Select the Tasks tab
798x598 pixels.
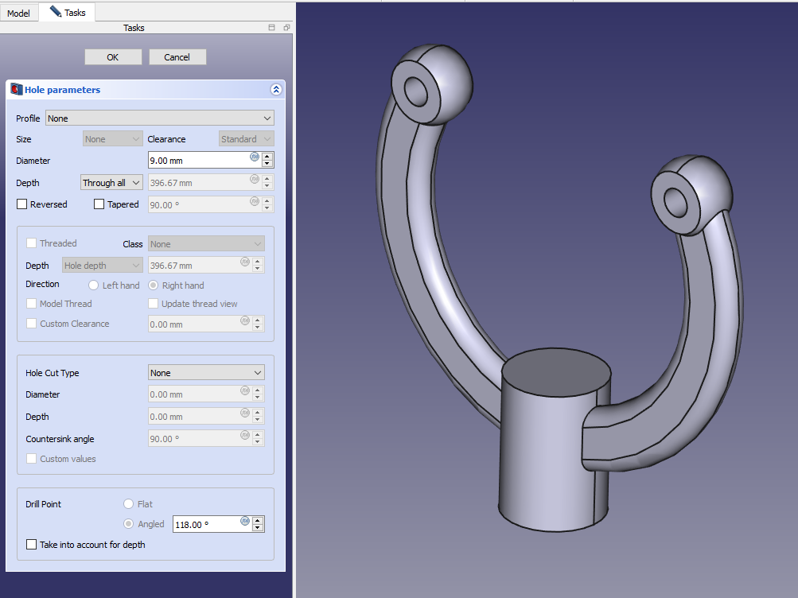[x=68, y=13]
